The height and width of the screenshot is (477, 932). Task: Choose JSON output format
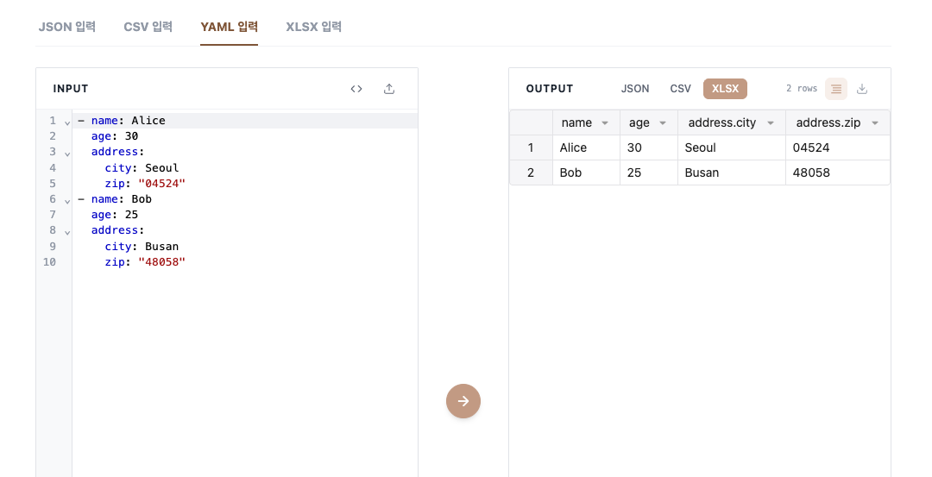click(635, 89)
